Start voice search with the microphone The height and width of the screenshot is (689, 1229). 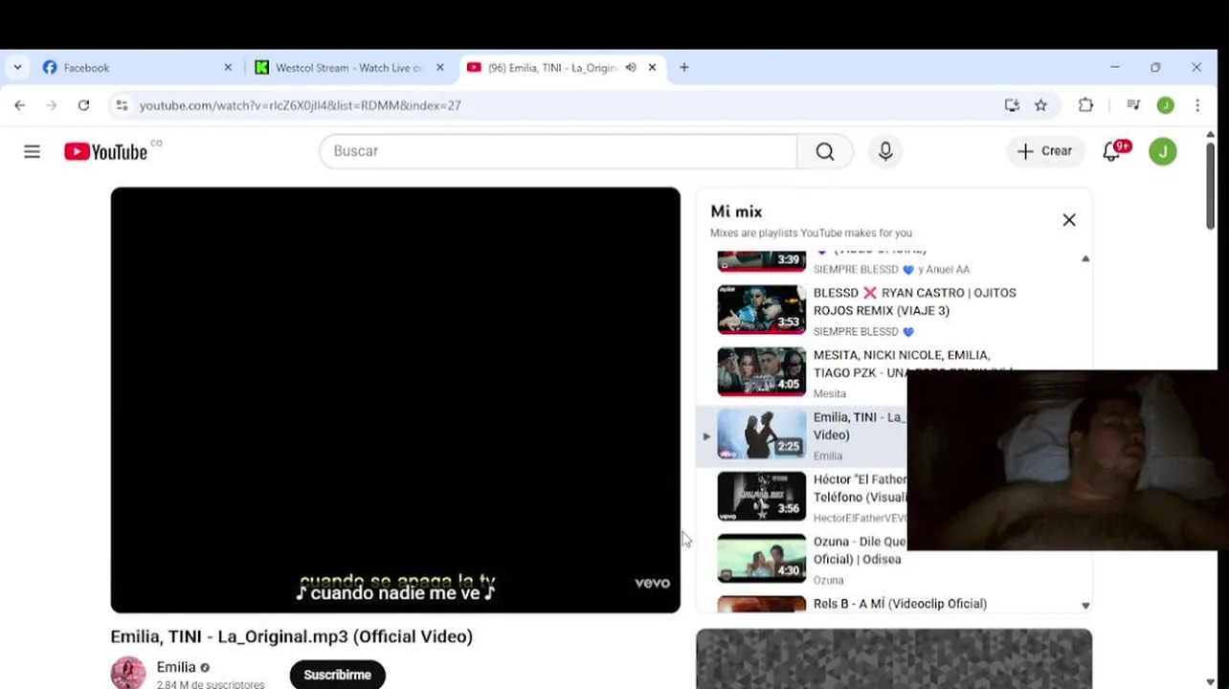pos(885,151)
